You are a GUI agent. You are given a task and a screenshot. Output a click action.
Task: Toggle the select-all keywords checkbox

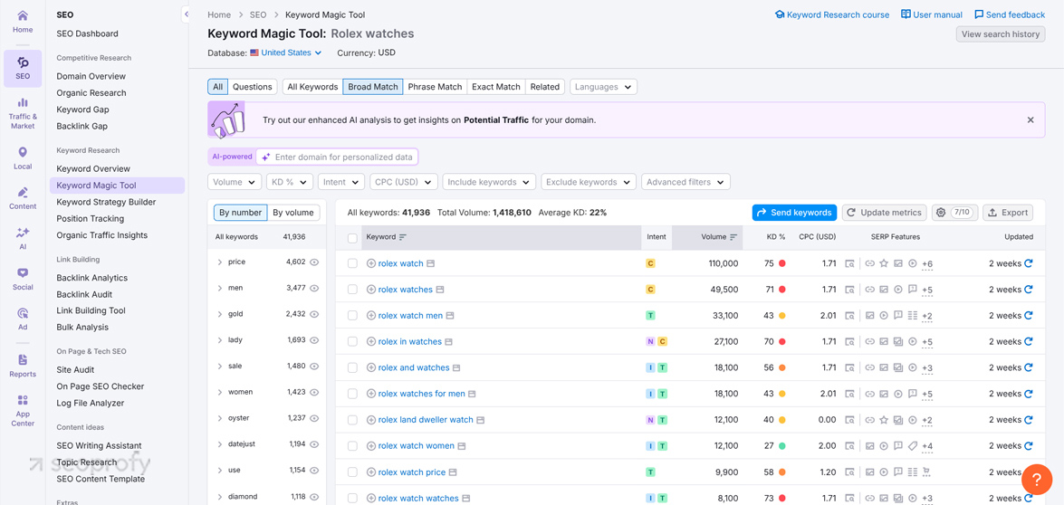(352, 238)
